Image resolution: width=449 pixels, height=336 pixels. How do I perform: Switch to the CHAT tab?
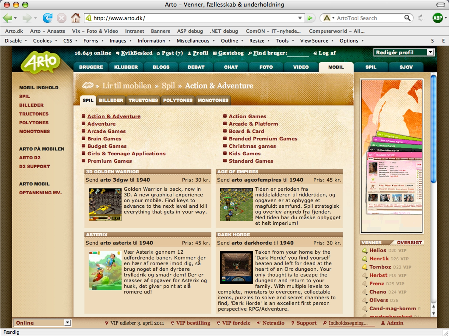(231, 67)
